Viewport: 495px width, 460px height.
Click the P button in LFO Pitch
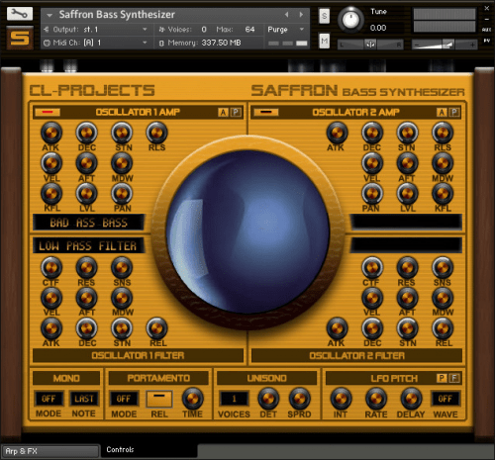(x=442, y=378)
